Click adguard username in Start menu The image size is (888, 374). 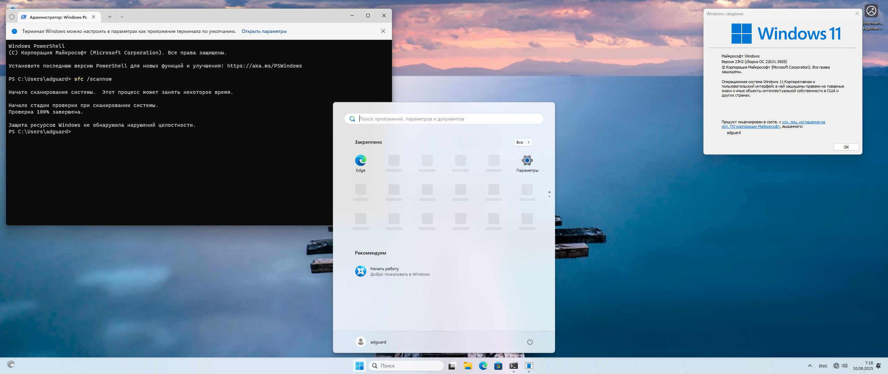click(378, 342)
